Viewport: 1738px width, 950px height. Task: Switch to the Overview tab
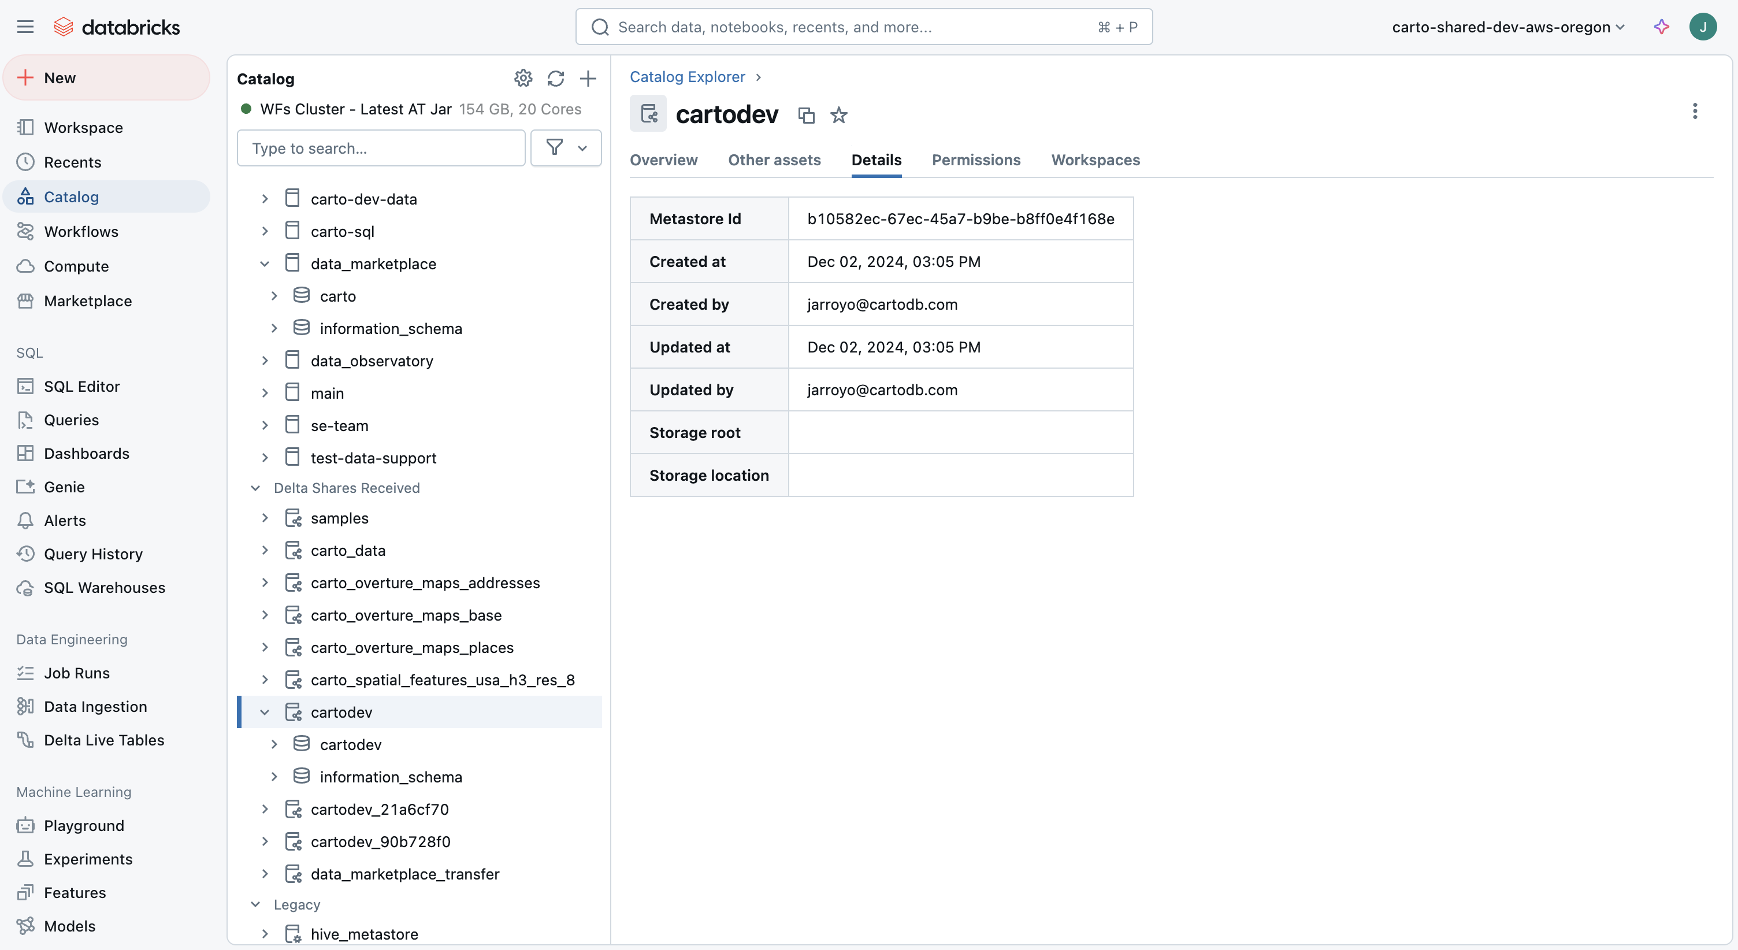(663, 160)
